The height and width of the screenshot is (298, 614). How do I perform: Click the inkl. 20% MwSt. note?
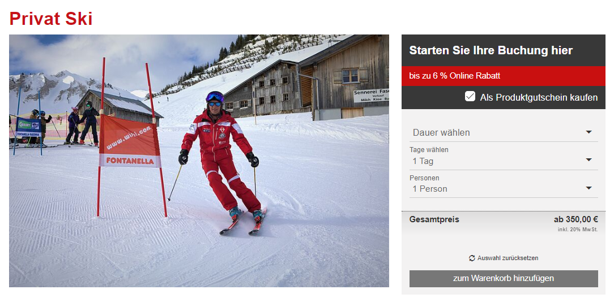pos(578,230)
